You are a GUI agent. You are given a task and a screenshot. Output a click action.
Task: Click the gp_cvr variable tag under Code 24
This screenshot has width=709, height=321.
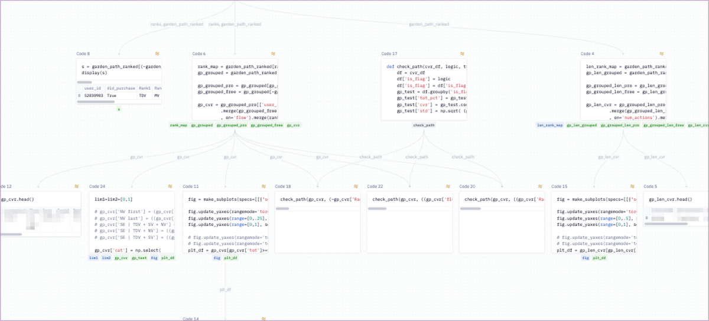click(x=121, y=258)
